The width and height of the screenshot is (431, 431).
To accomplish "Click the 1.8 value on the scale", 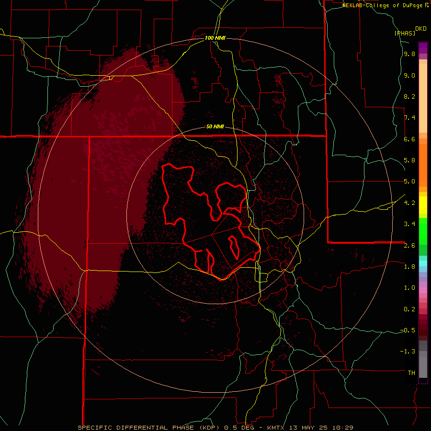I will point(409,267).
